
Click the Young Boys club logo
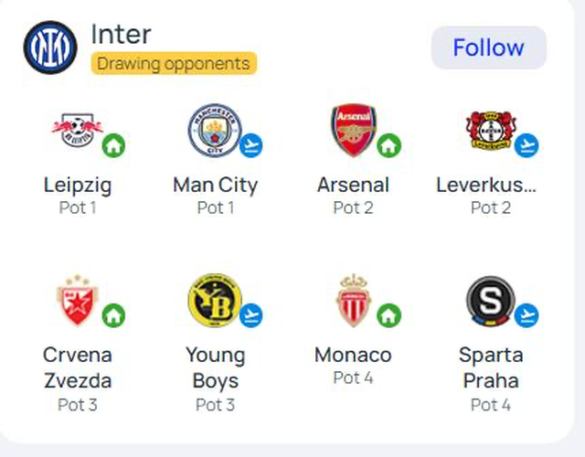pyautogui.click(x=213, y=301)
